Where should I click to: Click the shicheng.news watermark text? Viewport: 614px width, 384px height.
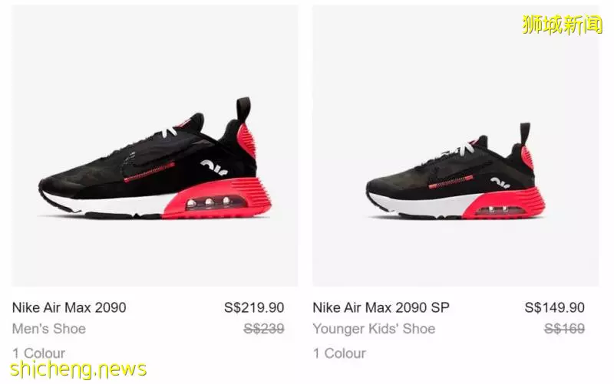tap(78, 369)
